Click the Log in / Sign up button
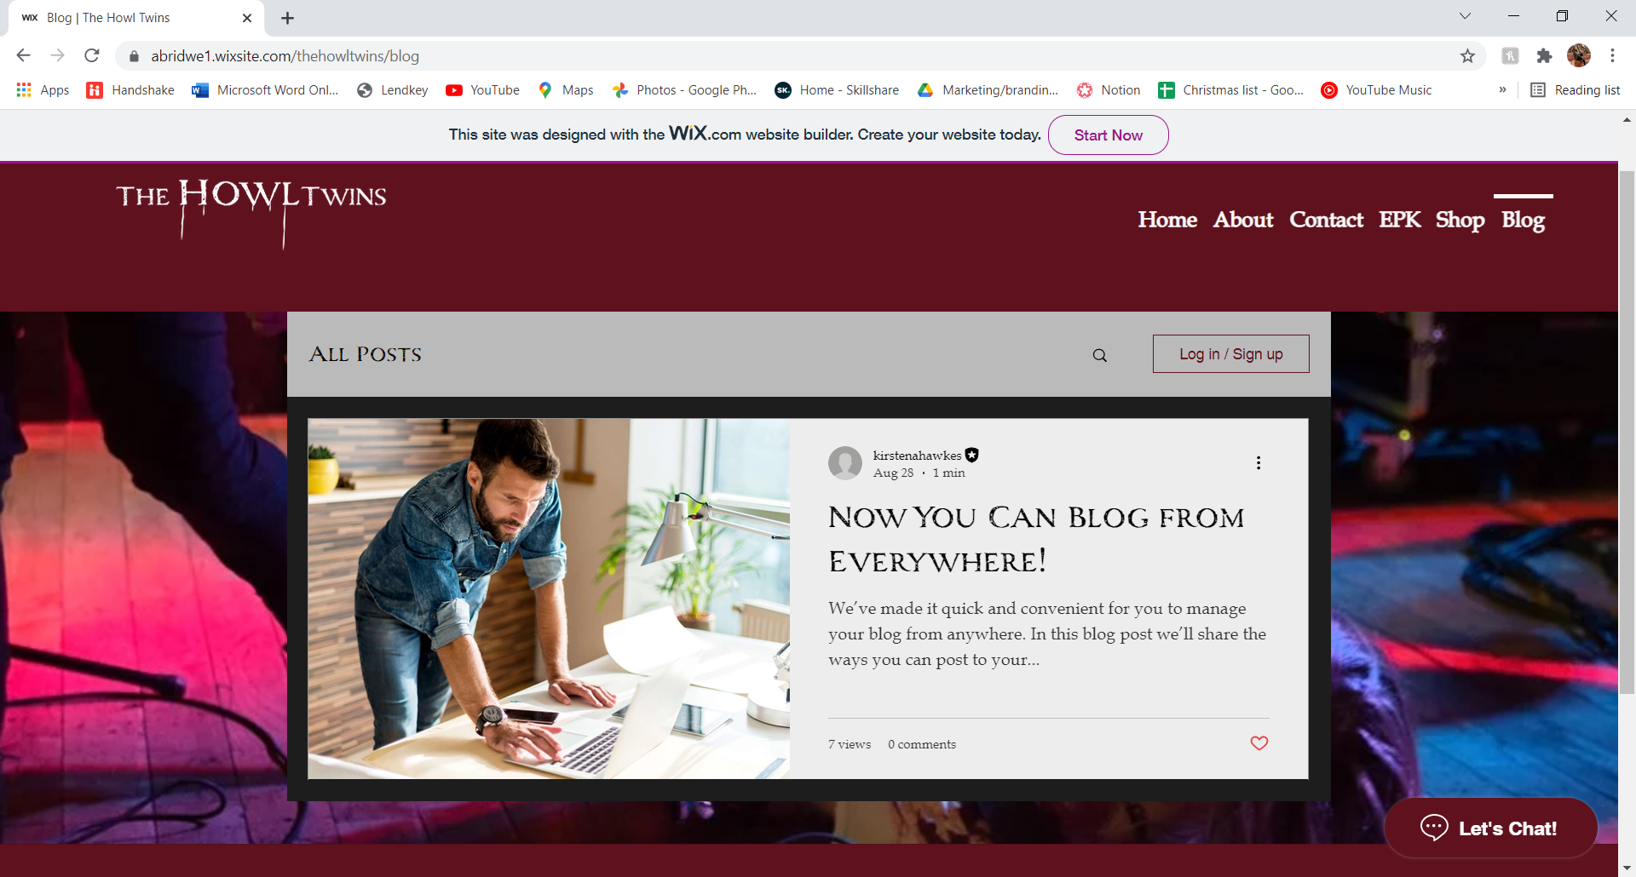The height and width of the screenshot is (877, 1636). pyautogui.click(x=1230, y=353)
